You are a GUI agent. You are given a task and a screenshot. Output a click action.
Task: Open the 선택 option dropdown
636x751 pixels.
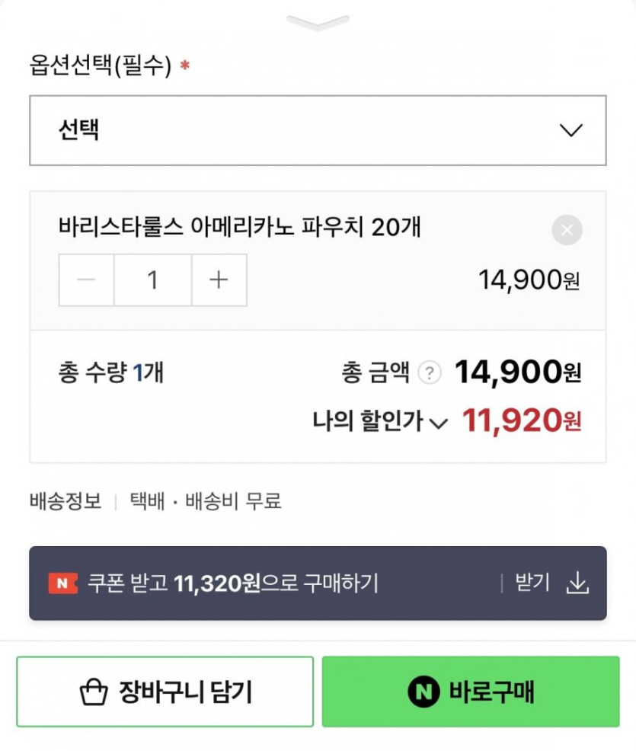pos(305,130)
